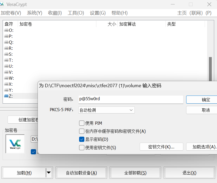Open the 收藏(I) menu

(x=55, y=13)
